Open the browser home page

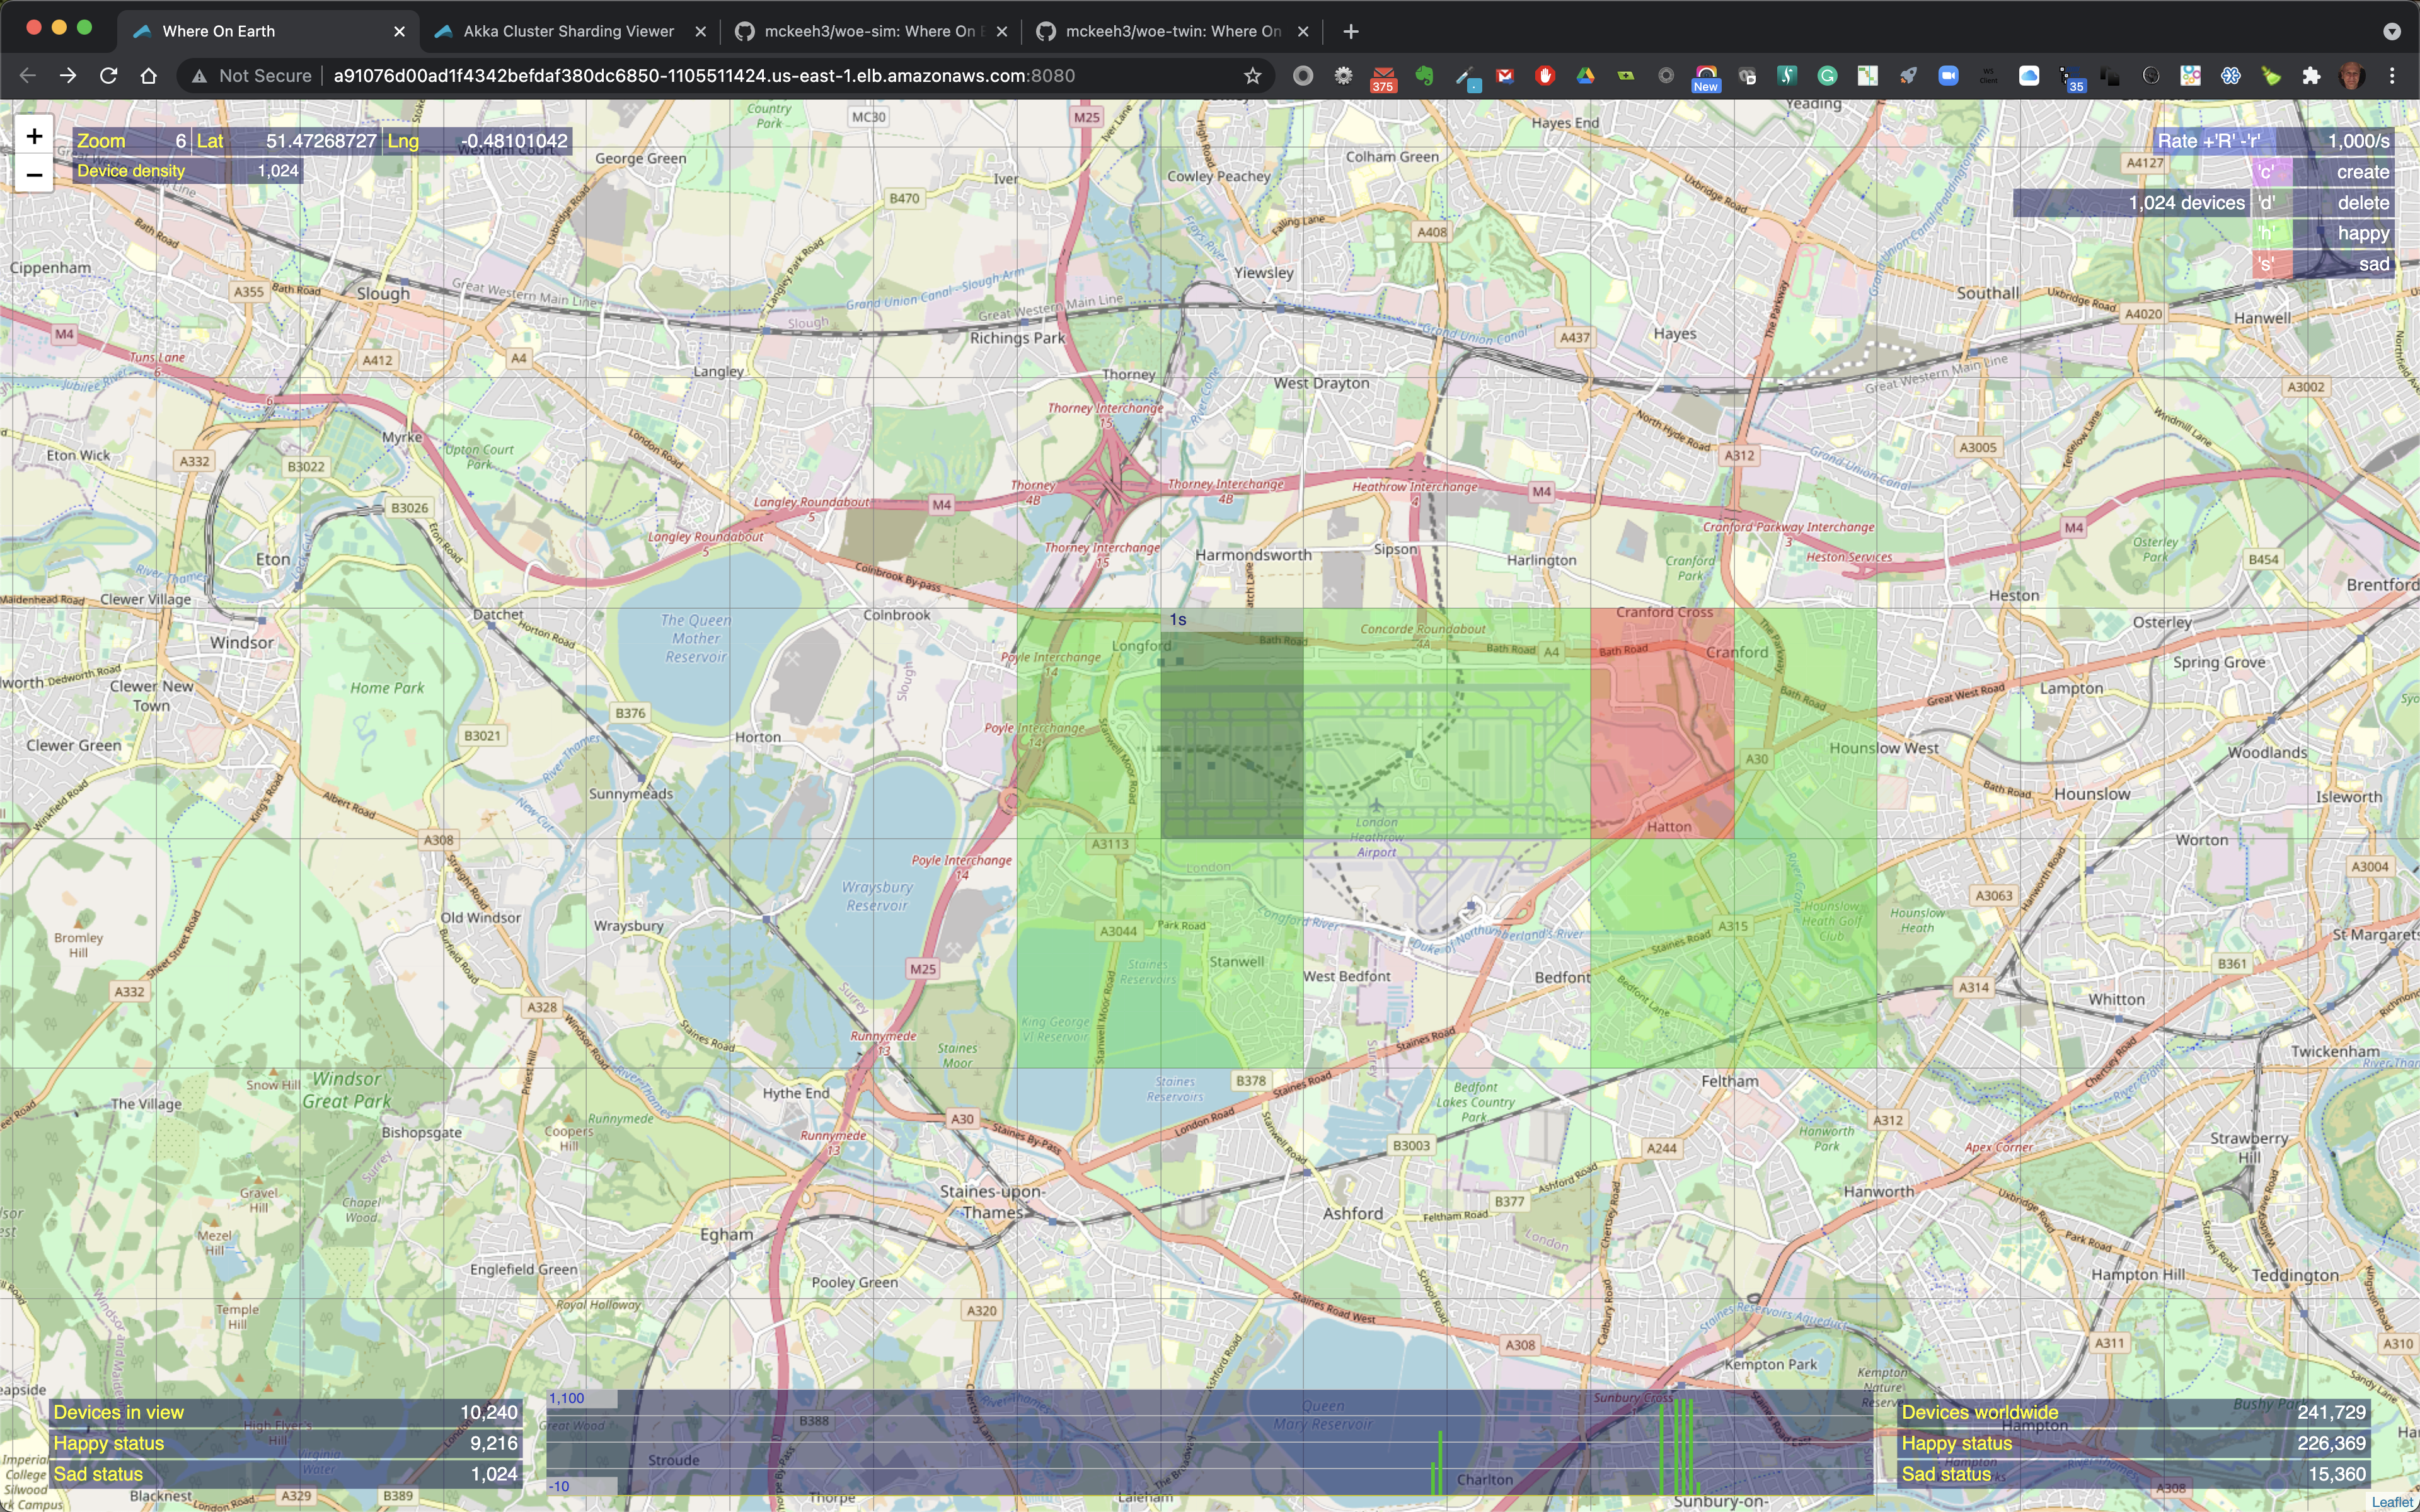pos(148,76)
